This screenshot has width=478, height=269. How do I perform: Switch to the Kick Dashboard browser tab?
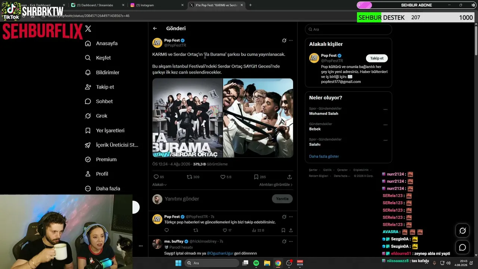[x=36, y=5]
